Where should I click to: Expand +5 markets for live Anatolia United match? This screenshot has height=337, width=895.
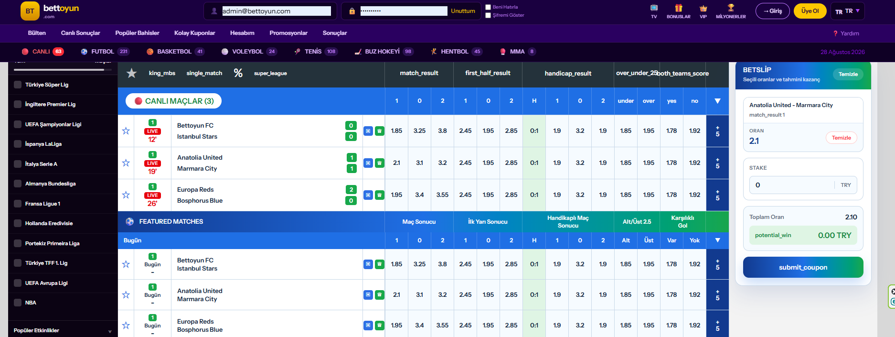[717, 163]
